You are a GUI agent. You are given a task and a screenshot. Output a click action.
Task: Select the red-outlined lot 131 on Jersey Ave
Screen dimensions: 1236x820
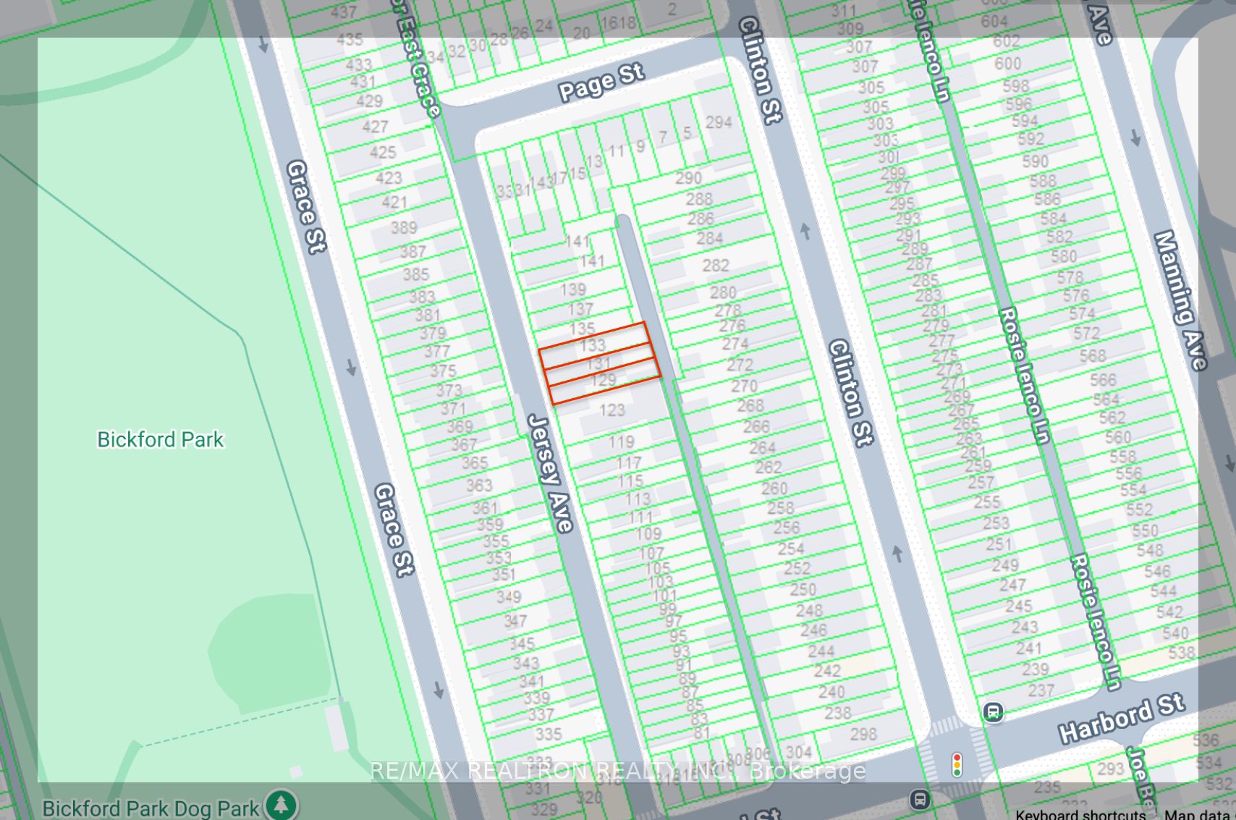pyautogui.click(x=598, y=363)
